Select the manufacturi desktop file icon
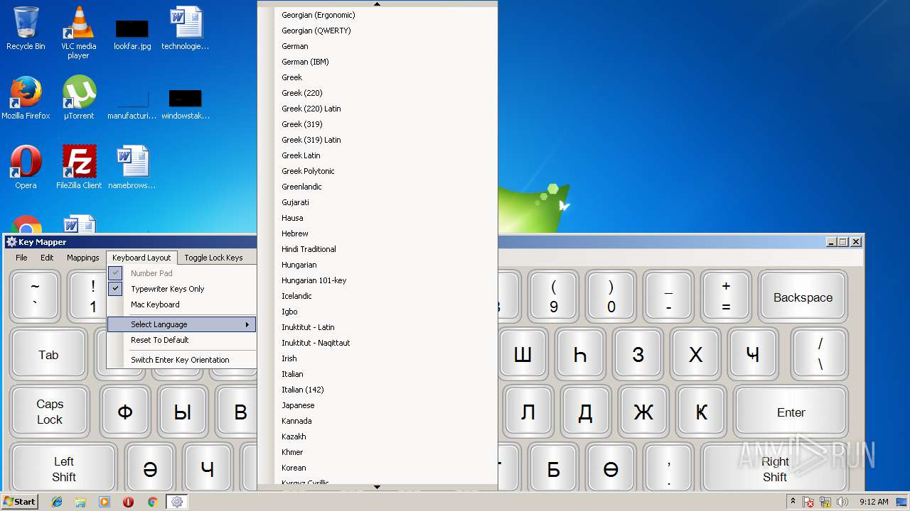This screenshot has width=910, height=511. pyautogui.click(x=132, y=104)
